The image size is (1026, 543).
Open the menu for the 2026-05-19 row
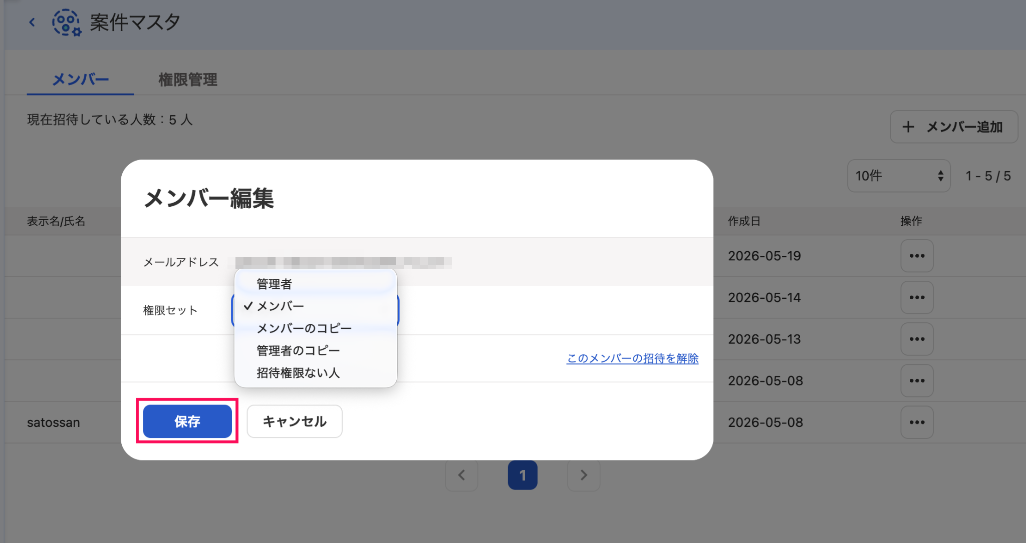917,256
